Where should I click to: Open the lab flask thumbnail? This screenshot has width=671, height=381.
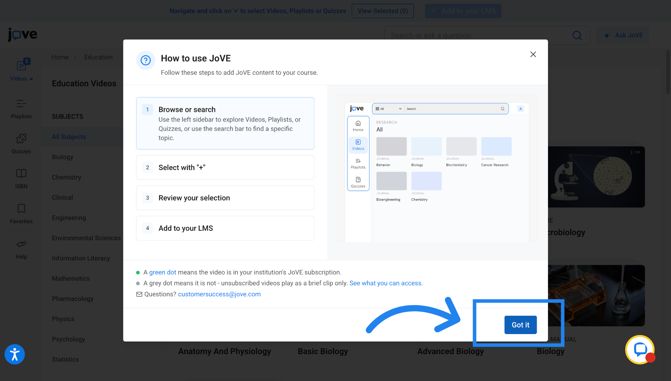(x=596, y=296)
